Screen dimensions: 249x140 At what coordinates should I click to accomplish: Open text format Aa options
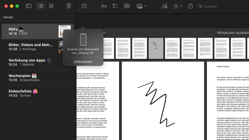click(x=104, y=6)
